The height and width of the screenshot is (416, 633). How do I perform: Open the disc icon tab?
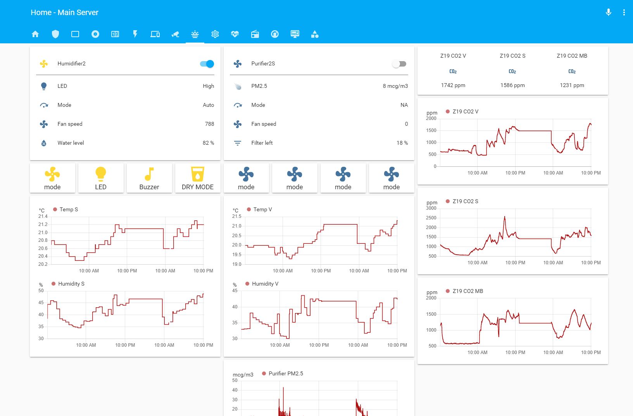coord(95,34)
